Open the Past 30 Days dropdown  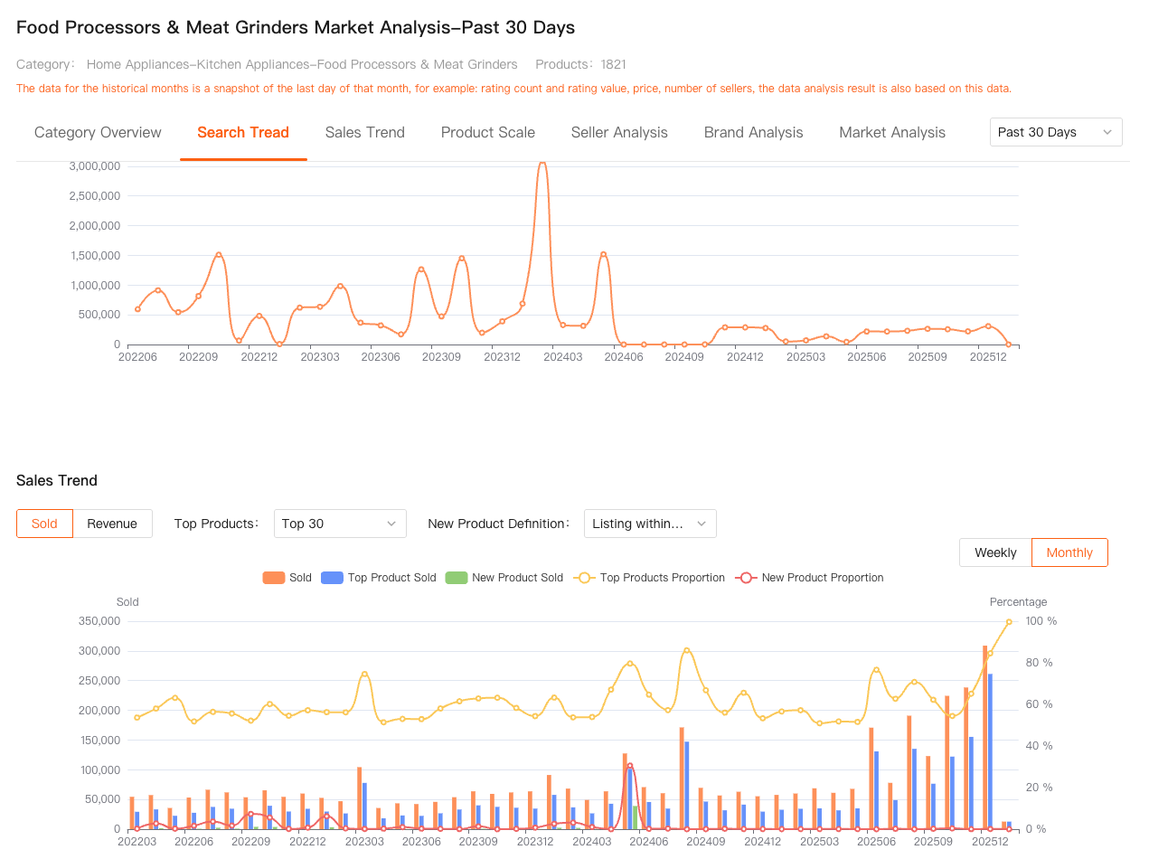(x=1055, y=132)
